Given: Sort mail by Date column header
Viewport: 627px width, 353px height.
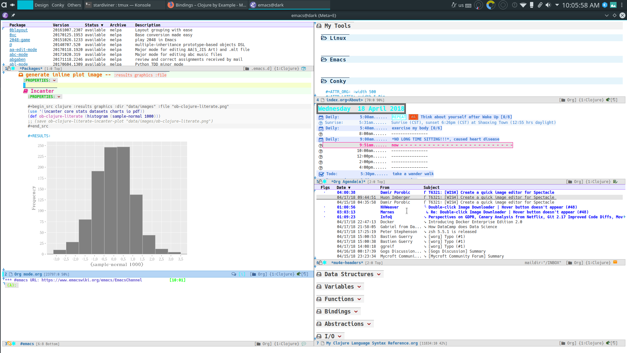Looking at the screenshot, I should click(344, 188).
